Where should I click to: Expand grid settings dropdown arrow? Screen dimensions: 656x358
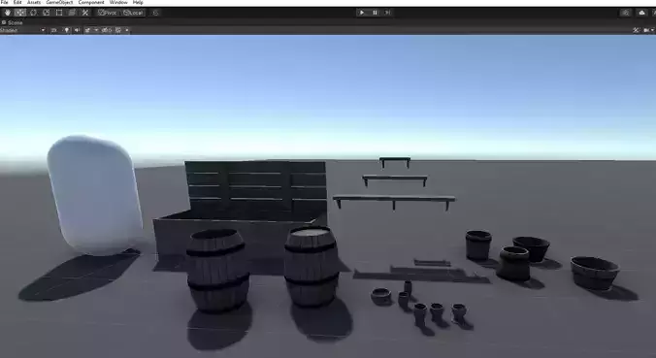[127, 30]
